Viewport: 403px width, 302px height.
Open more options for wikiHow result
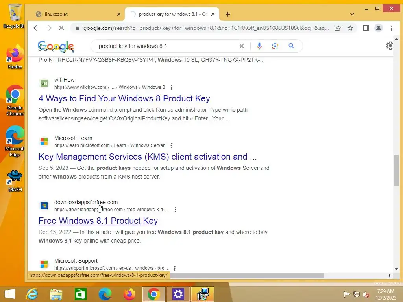[x=172, y=87]
